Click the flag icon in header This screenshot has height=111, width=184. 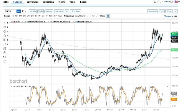159,2
